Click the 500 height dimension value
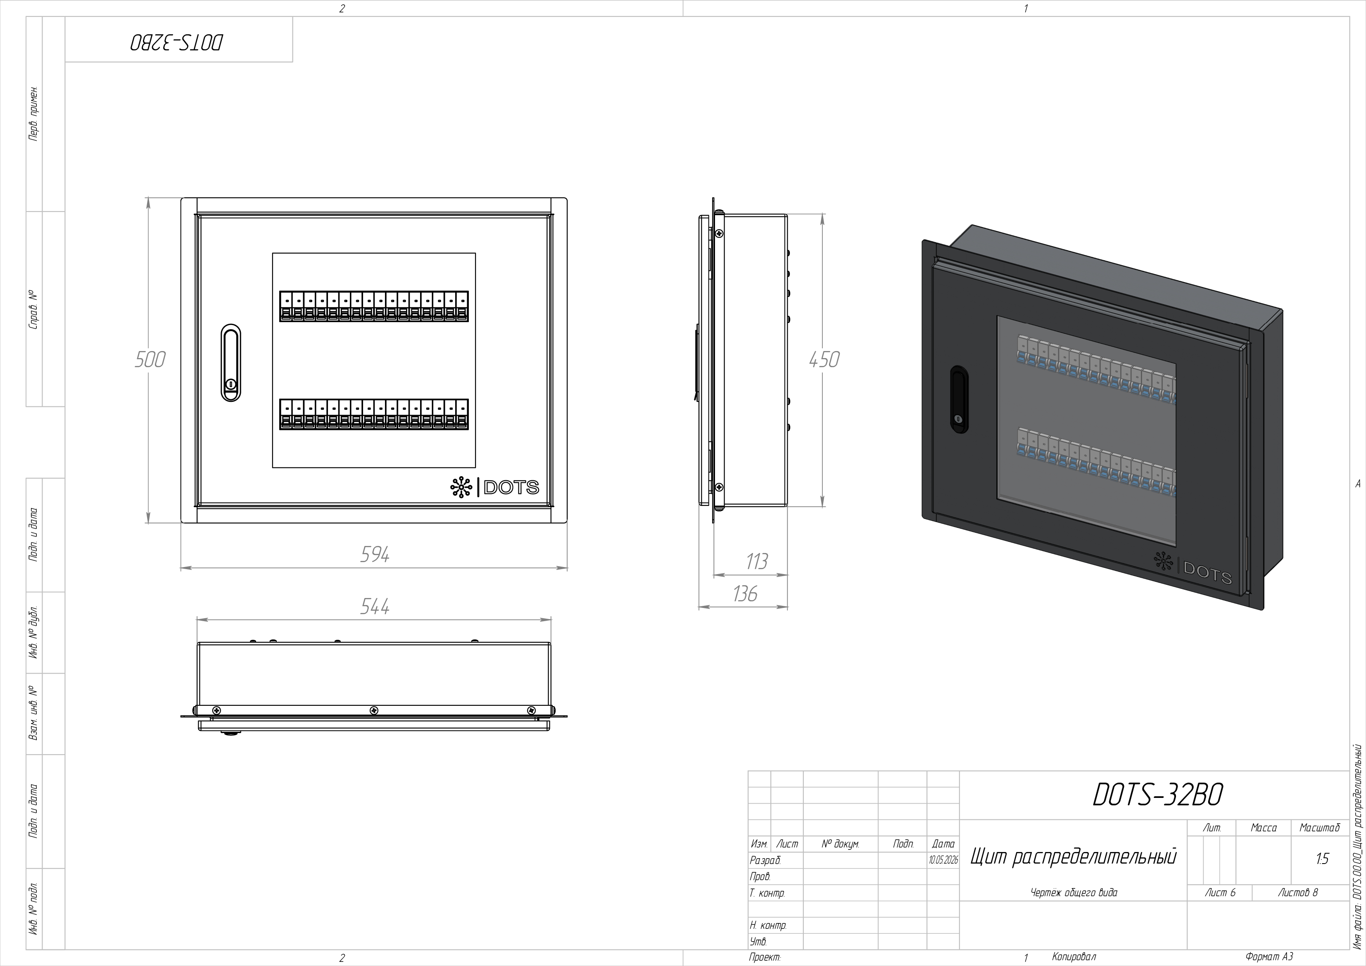The width and height of the screenshot is (1366, 966). (x=150, y=359)
